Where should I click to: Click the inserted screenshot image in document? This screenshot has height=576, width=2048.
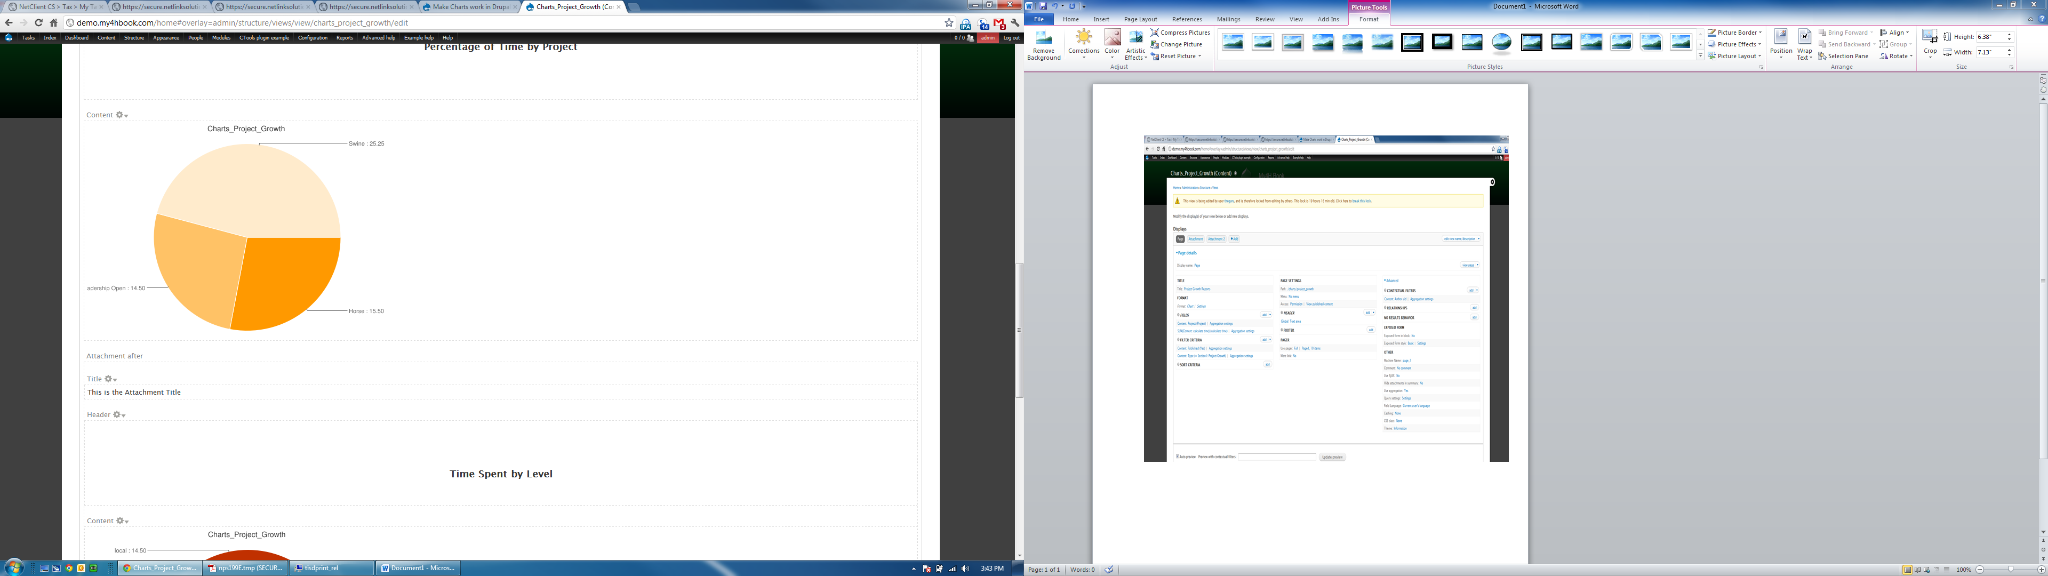pyautogui.click(x=1325, y=298)
